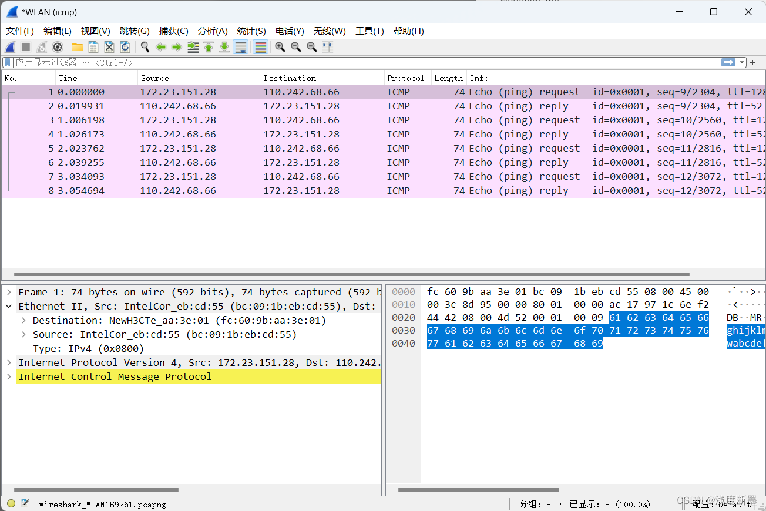766x511 pixels.
Task: Open the 统计(S) menu
Action: (x=251, y=31)
